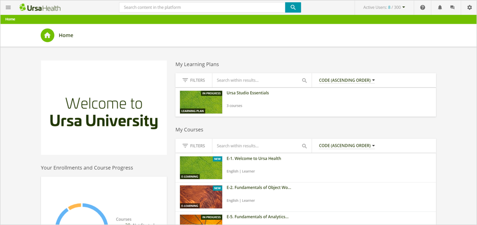Click the E-2 course wood grain thumbnail
The width and height of the screenshot is (477, 225).
point(201,197)
